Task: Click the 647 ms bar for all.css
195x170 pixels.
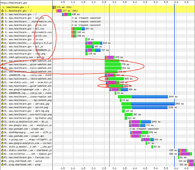Action: click(x=78, y=29)
